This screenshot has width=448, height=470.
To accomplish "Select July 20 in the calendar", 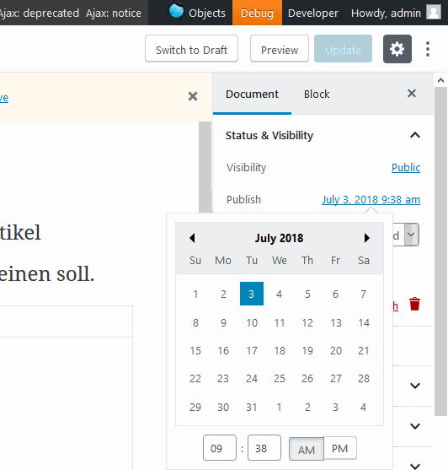I will pos(335,351).
